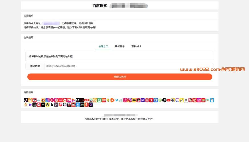Click the 百度搜索 title text
The width and height of the screenshot is (250, 142).
point(101,6)
